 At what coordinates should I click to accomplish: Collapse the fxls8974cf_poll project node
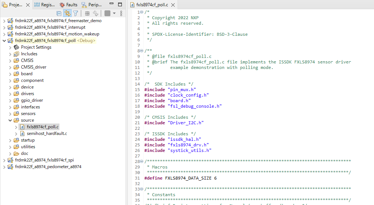tap(4, 41)
